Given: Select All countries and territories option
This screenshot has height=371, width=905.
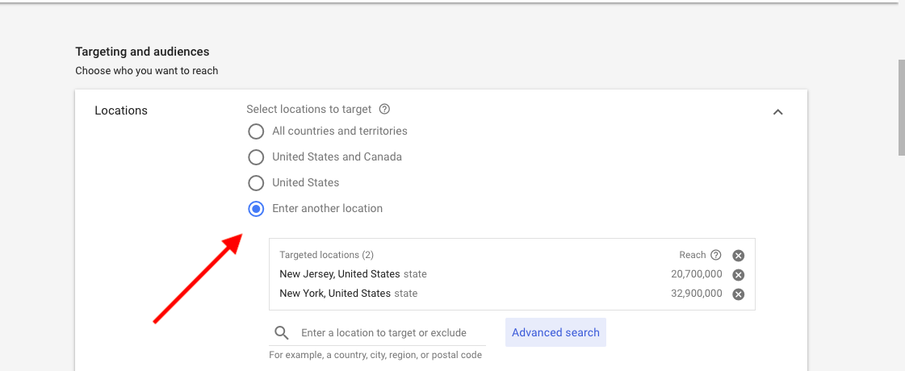Looking at the screenshot, I should pos(256,131).
